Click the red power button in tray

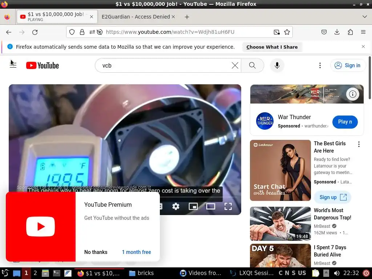point(366,273)
